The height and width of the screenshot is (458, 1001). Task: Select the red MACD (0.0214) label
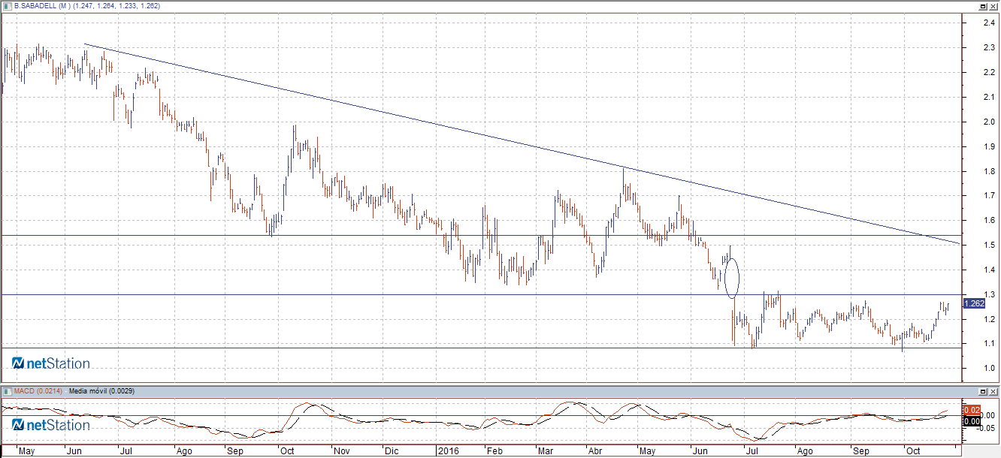(x=39, y=391)
